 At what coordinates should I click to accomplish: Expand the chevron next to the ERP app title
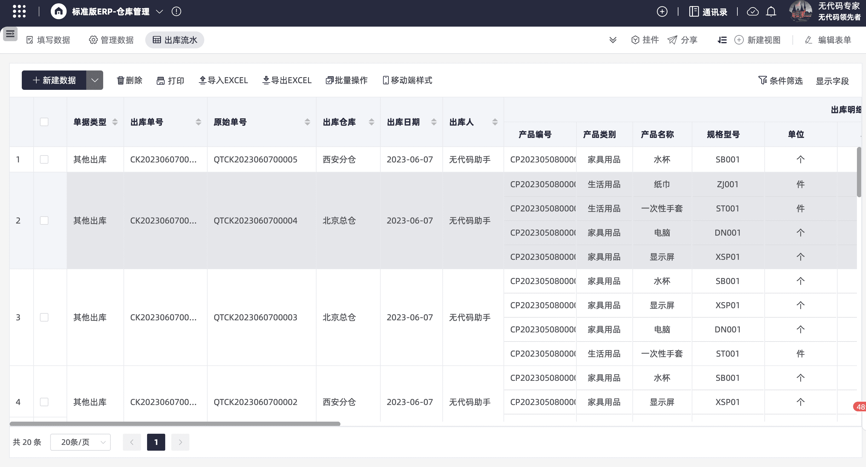pyautogui.click(x=160, y=11)
